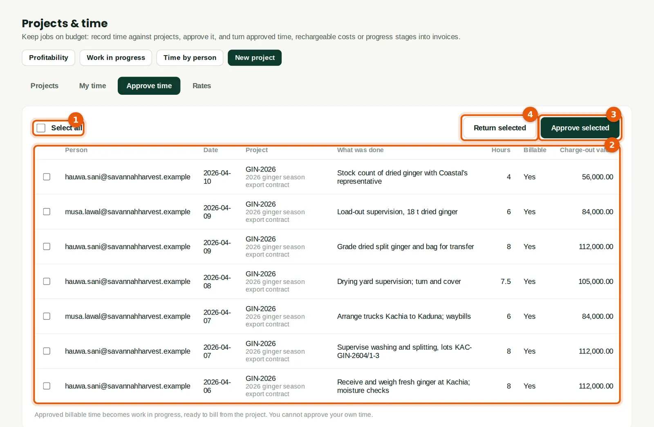Image resolution: width=654 pixels, height=427 pixels.
Task: Open the Profitability report
Action: 48,58
